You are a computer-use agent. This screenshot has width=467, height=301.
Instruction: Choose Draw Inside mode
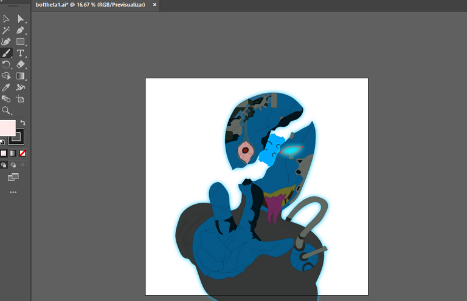pos(22,164)
